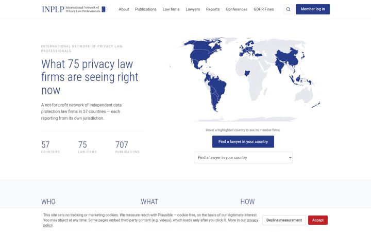The height and width of the screenshot is (232, 371).
Task: Click the 57 countries statistic
Action: (50, 147)
